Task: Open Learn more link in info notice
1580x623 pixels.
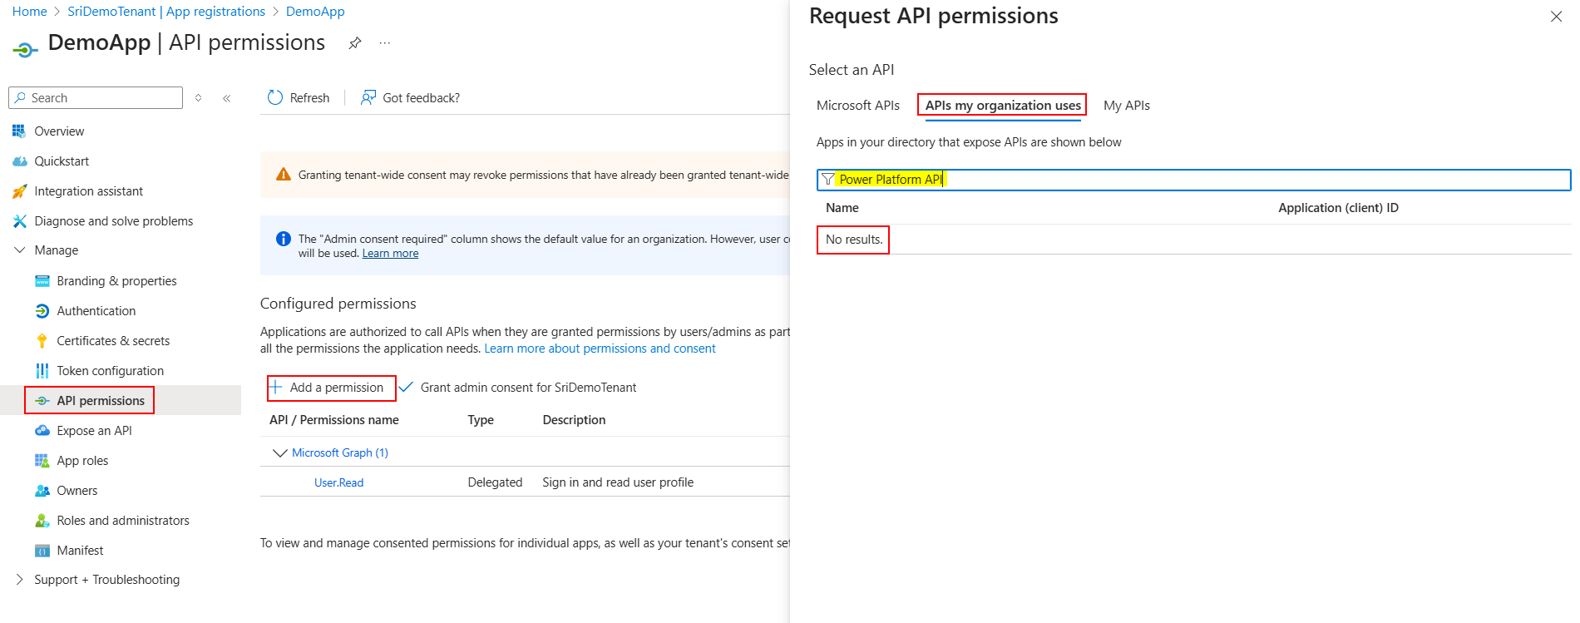Action: (x=390, y=254)
